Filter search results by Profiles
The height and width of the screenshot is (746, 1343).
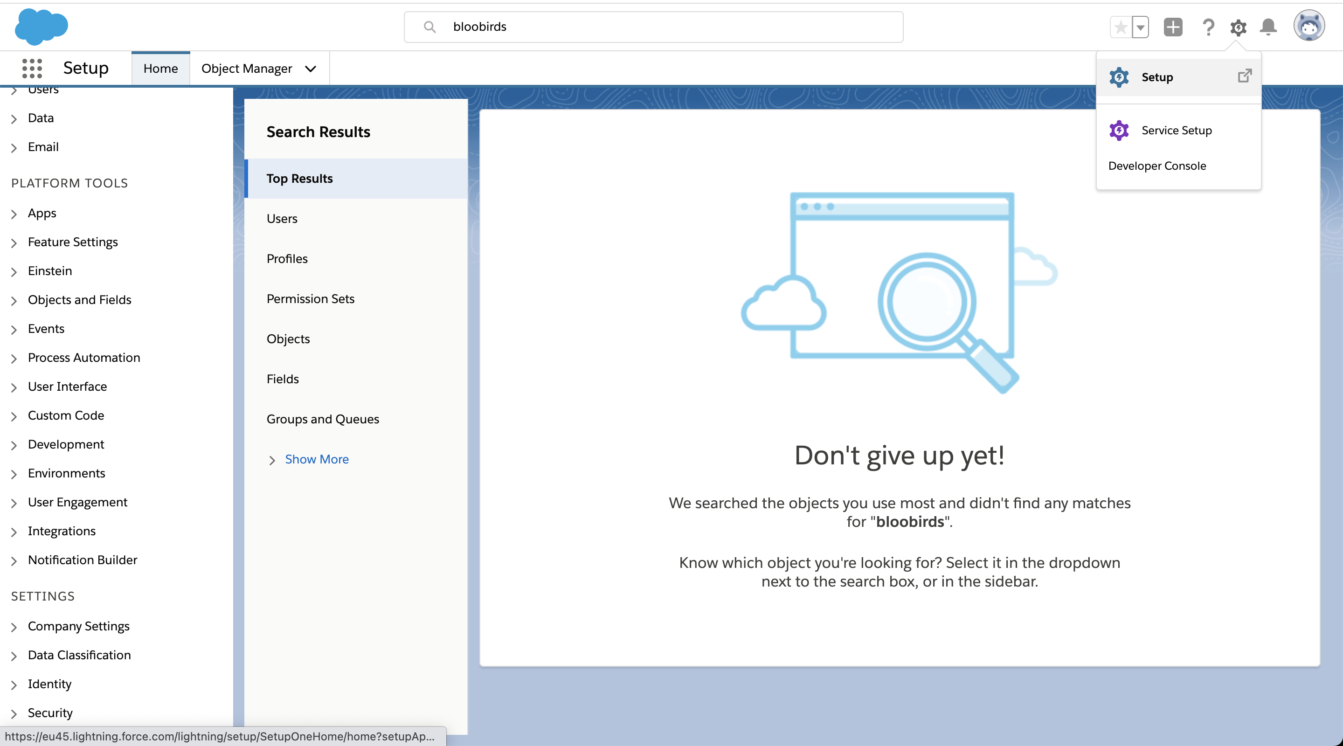356,259
